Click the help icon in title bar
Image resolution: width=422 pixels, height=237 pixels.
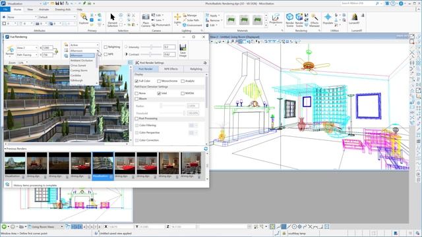click(x=393, y=3)
